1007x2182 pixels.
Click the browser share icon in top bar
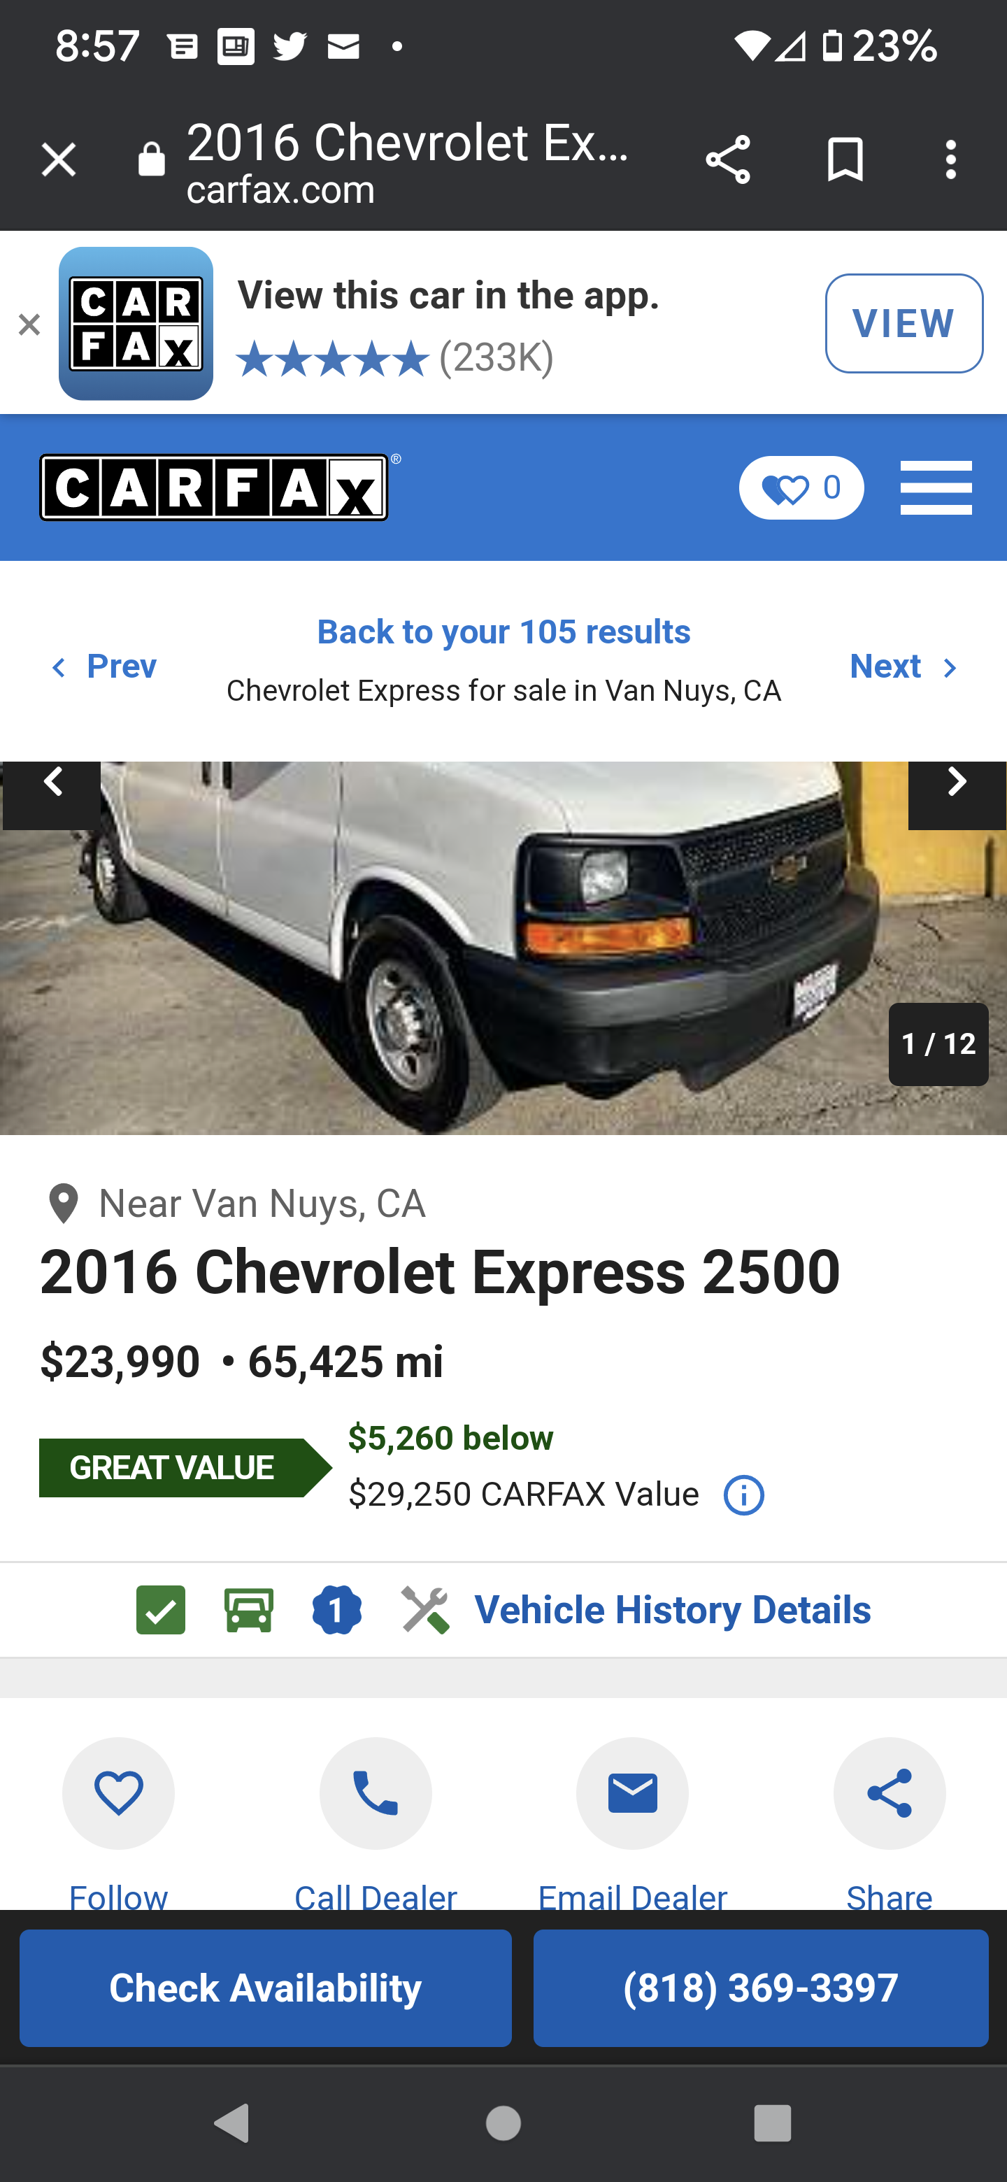click(x=727, y=159)
